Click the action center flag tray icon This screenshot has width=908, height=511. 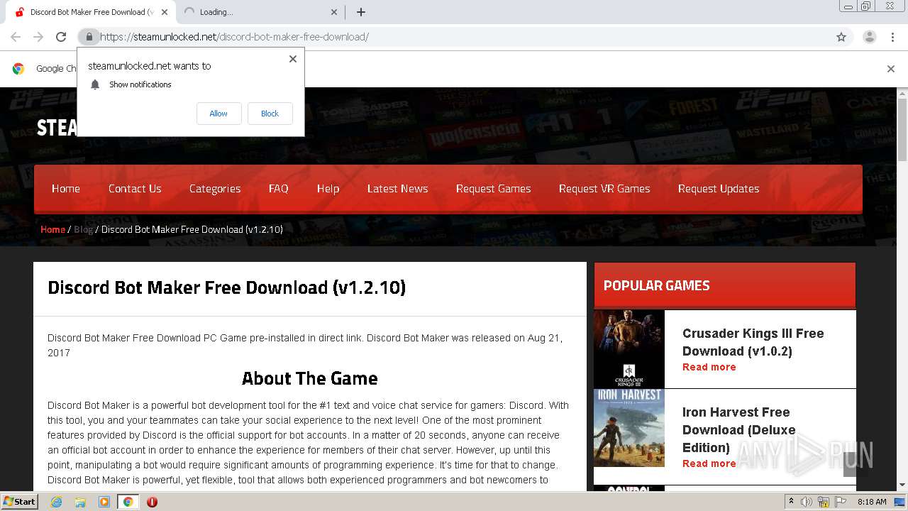tap(841, 502)
